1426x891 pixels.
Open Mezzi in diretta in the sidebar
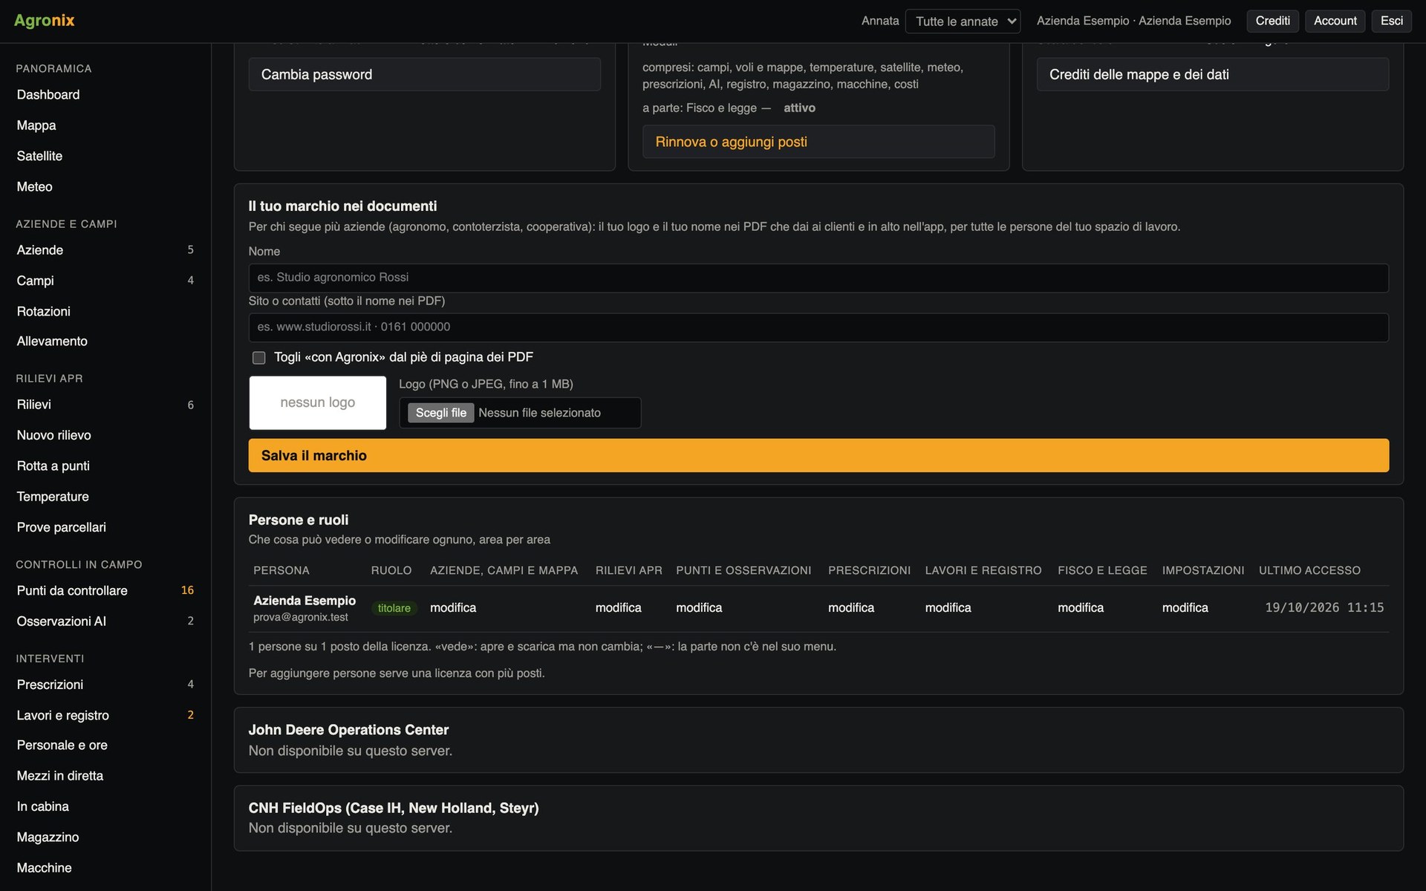click(105, 776)
